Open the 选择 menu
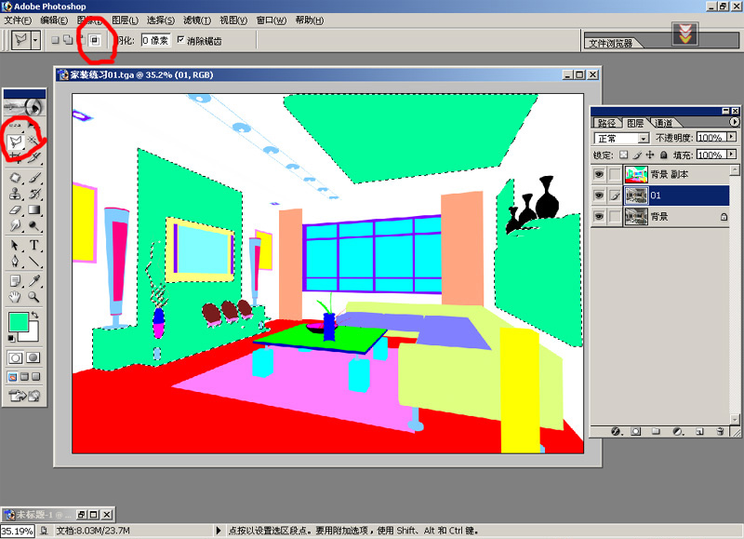 160,20
